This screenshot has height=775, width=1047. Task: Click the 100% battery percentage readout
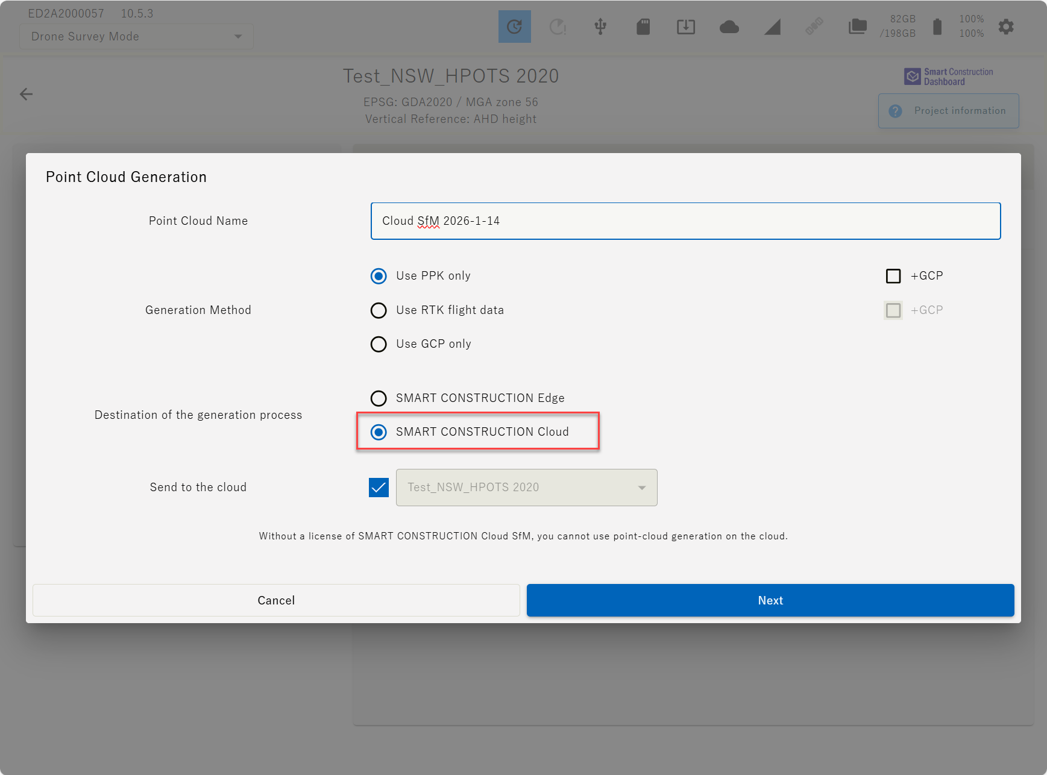click(x=971, y=27)
